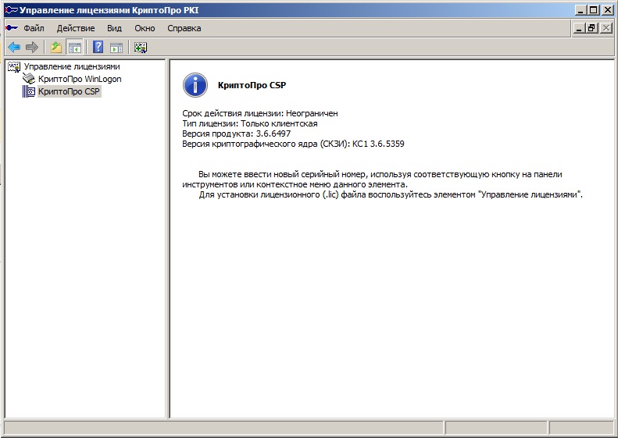The height and width of the screenshot is (438, 618).
Task: Close the inner MDI child window
Action: tap(605, 28)
